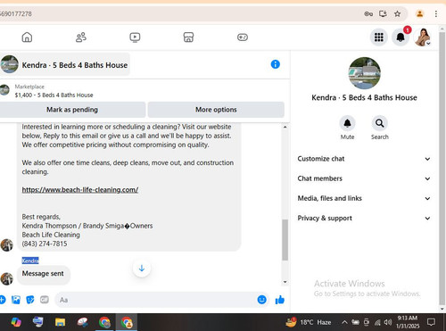Open the account profile picture menu
Image resolution: width=446 pixels, height=331 pixels.
coord(423,37)
